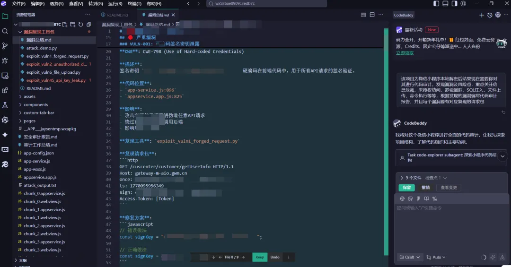The width and height of the screenshot is (511, 267).
Task: Open the Remote Explorer view
Action: [5, 76]
